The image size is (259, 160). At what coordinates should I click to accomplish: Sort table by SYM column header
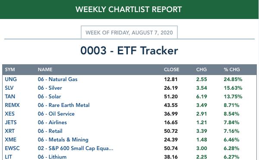10,69
